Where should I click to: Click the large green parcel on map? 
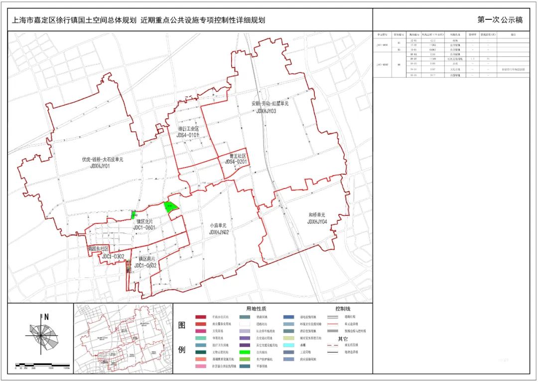(x=170, y=207)
